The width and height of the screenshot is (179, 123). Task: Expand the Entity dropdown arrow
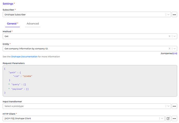tap(174, 49)
